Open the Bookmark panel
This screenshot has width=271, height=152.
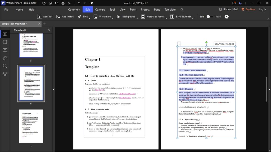tap(5, 42)
